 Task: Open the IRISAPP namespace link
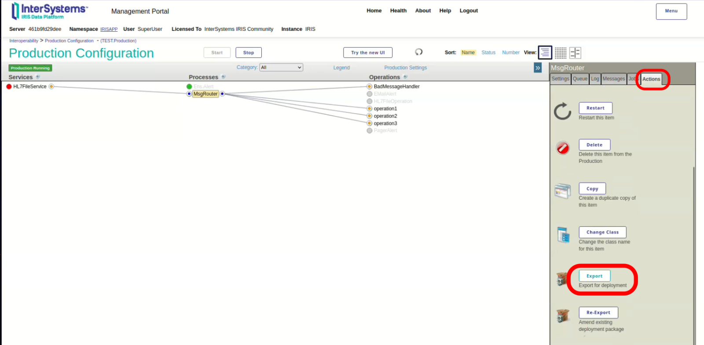point(109,29)
